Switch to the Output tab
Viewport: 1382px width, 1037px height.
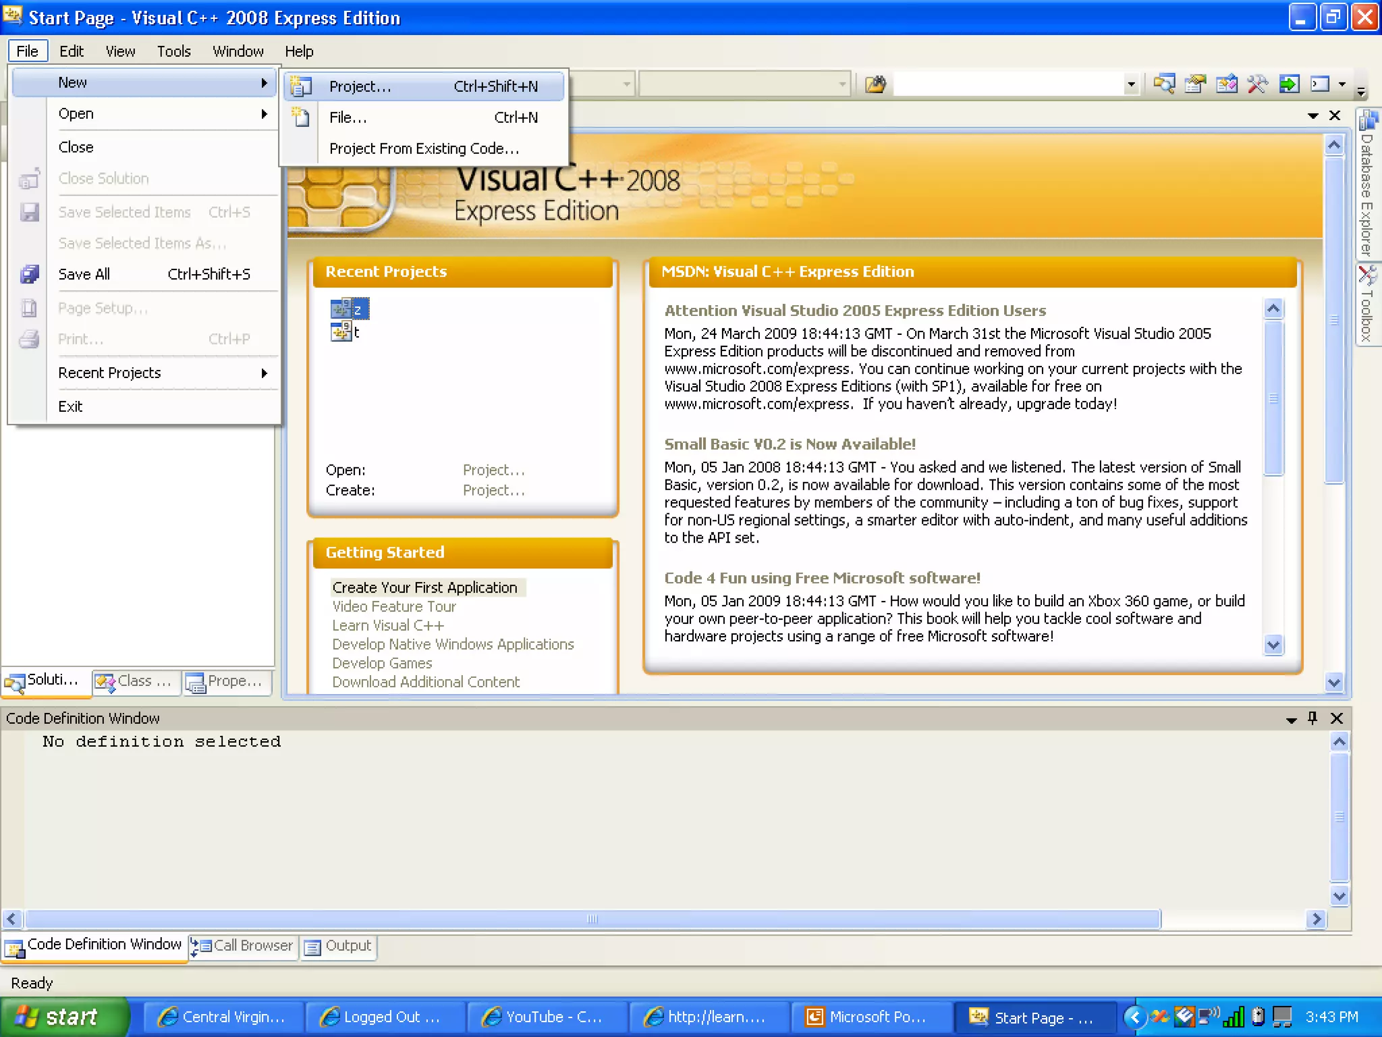coord(338,946)
